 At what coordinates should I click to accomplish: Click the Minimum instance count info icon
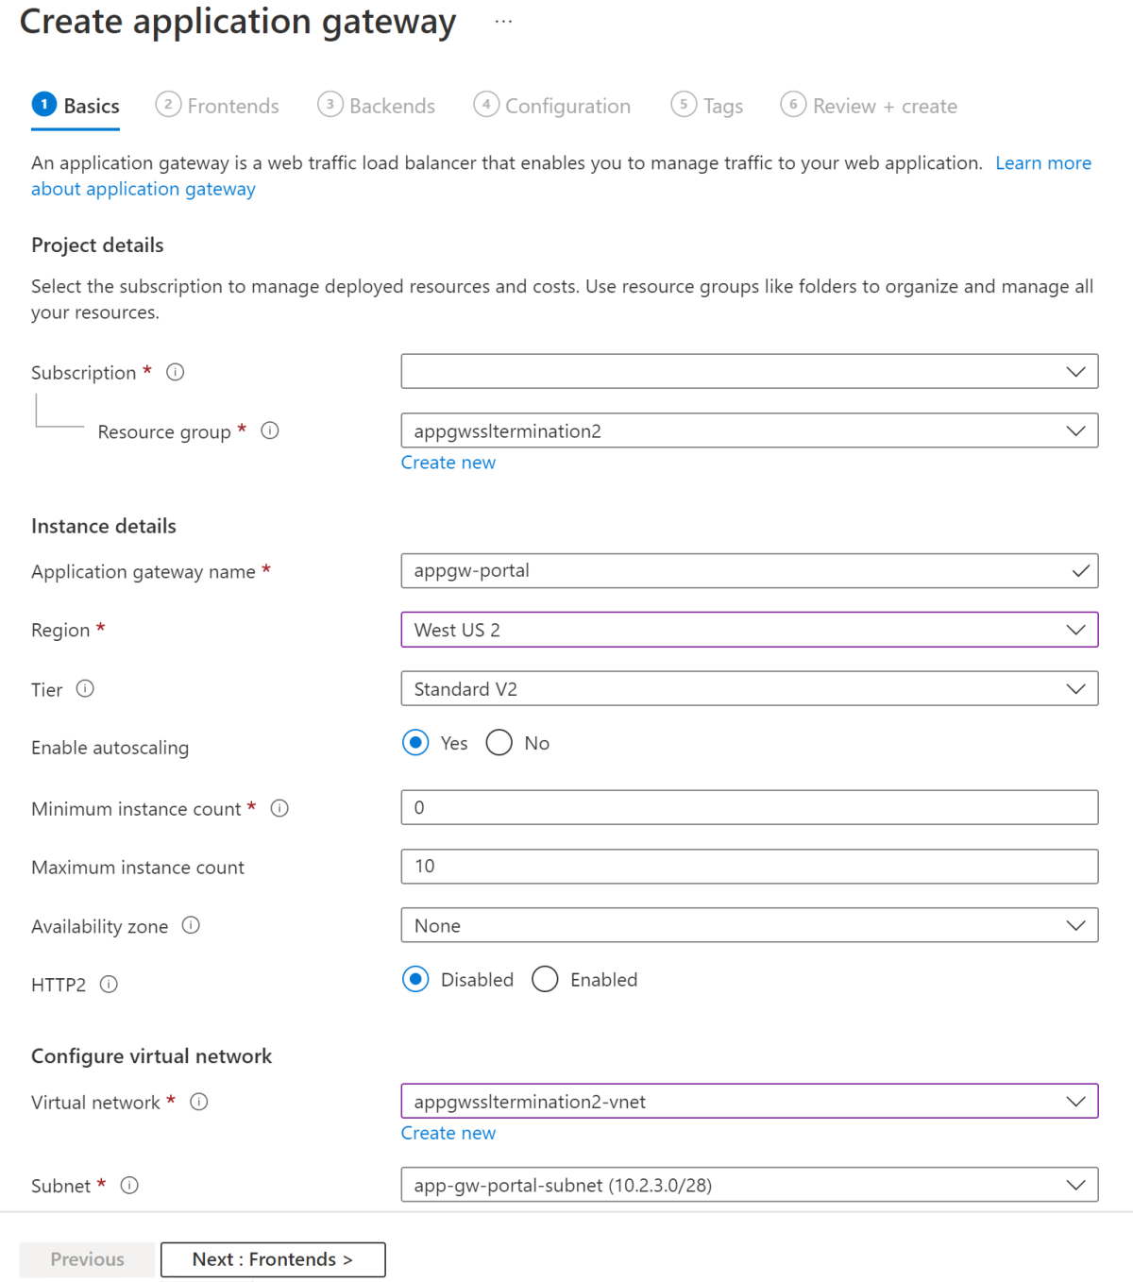point(279,808)
